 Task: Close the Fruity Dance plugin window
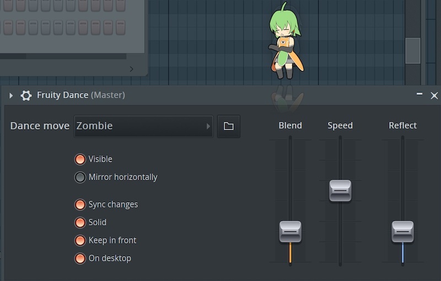pyautogui.click(x=434, y=95)
